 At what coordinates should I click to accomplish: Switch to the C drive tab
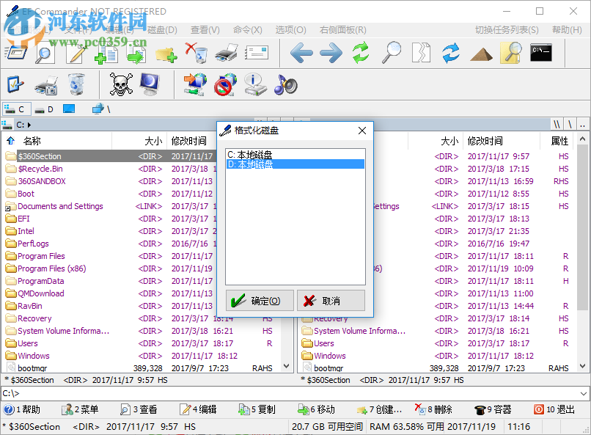click(16, 108)
